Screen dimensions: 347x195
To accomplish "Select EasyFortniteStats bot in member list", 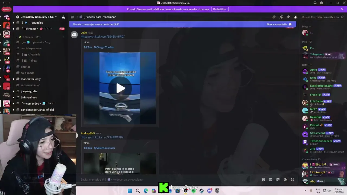I will coord(323,87).
